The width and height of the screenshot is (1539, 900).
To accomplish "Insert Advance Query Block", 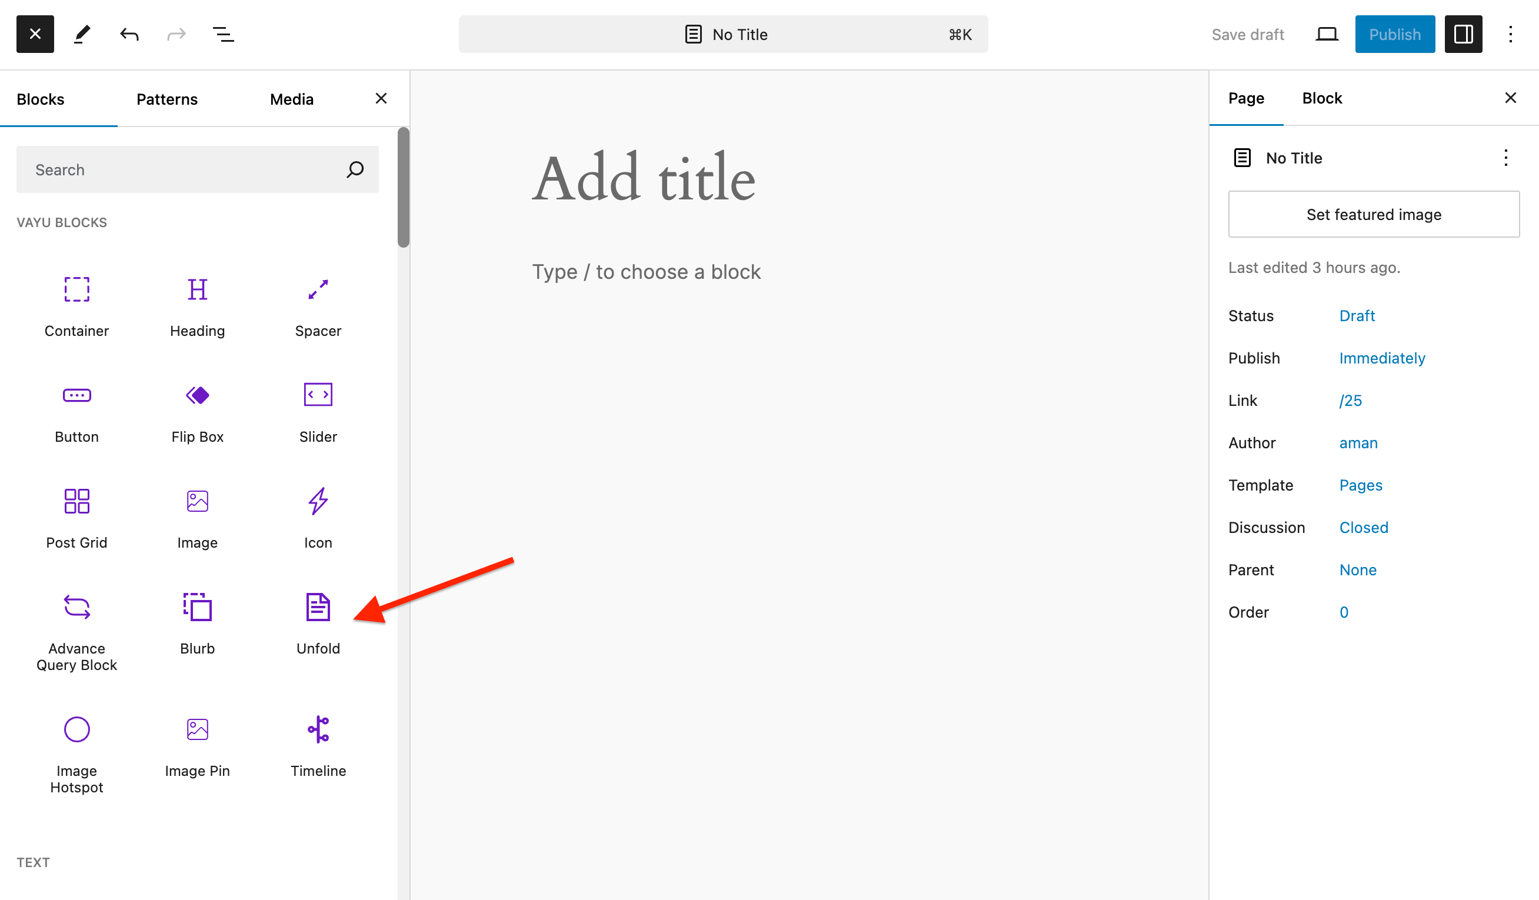I will click(76, 630).
